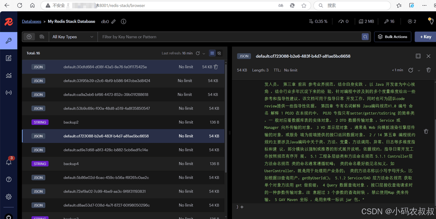The width and height of the screenshot is (436, 219).
Task: Go back in the browser
Action: (x=7, y=5)
